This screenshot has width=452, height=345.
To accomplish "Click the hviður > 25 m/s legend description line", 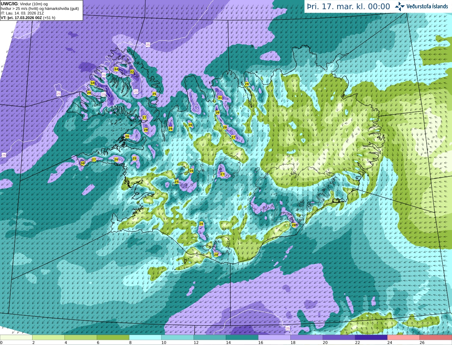I will coord(40,8).
